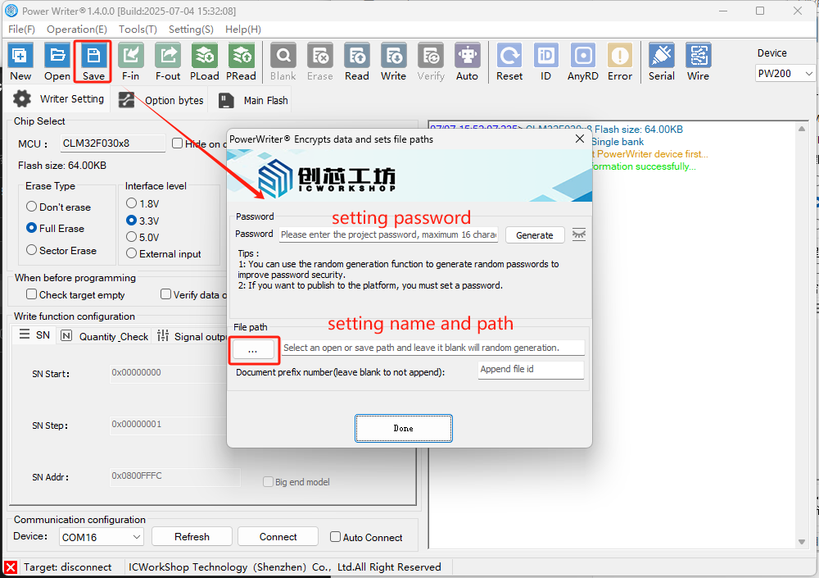Click the F-in firmware import icon

pos(130,61)
